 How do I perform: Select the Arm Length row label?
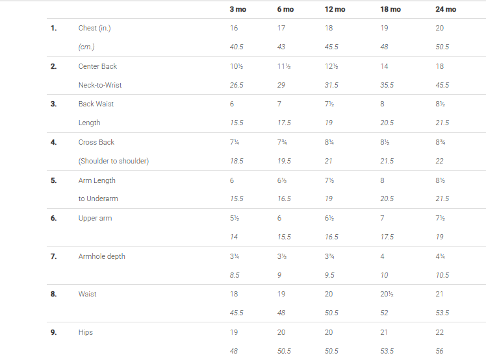[97, 180]
